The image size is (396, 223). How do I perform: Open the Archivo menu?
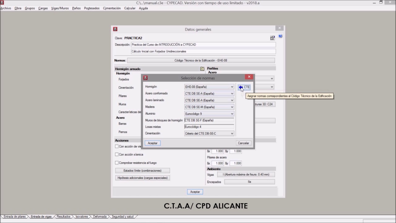(6, 8)
